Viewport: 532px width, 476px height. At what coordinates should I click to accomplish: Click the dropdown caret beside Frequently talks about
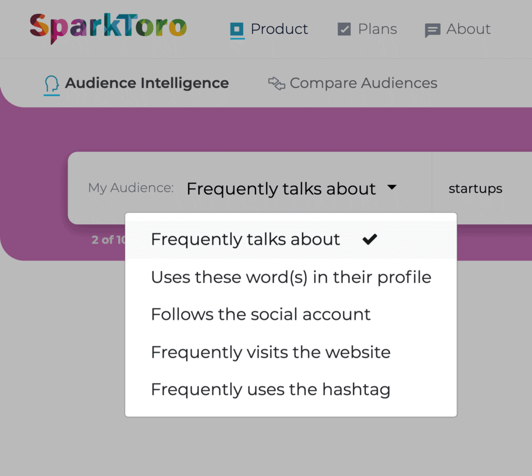(392, 188)
